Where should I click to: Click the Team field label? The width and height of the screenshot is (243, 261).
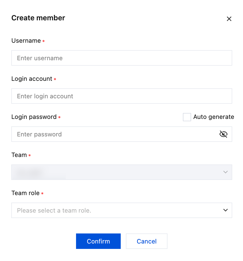pos(19,155)
